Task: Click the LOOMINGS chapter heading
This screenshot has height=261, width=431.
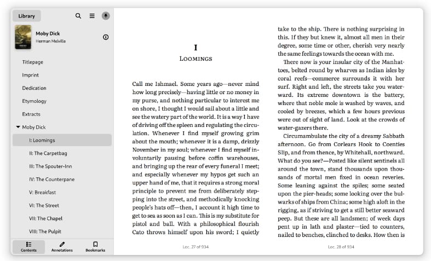Action: tap(196, 59)
